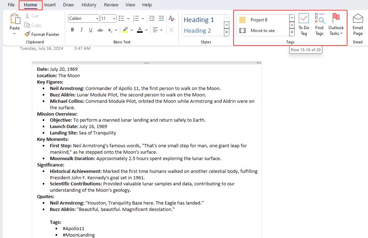Open Find Tags pane
368x238 pixels.
click(319, 24)
